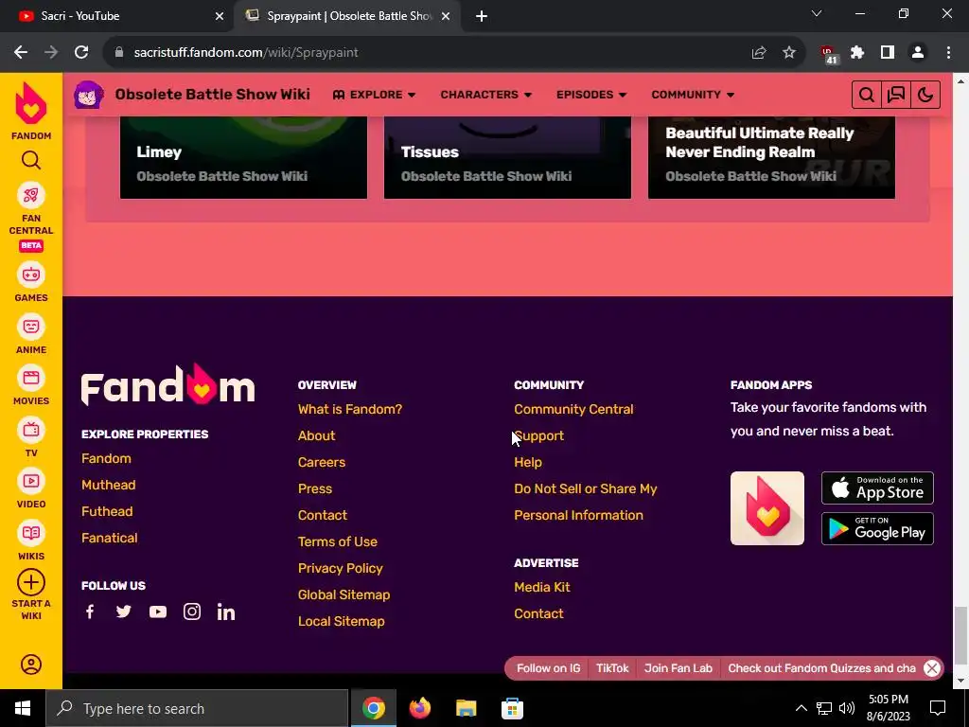Viewport: 969px width, 727px height.
Task: Show hidden system tray icons chevron
Action: [x=801, y=708]
